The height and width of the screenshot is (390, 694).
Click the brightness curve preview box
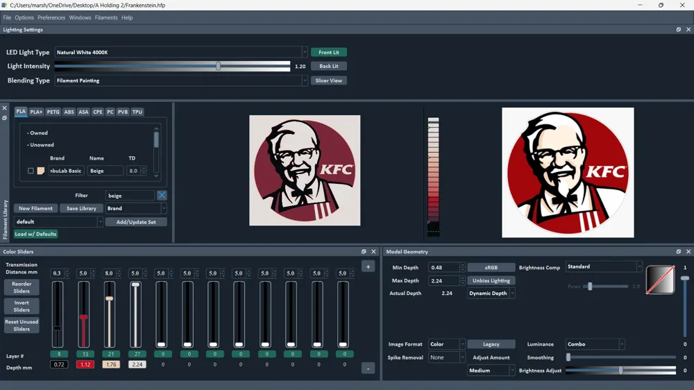[661, 280]
